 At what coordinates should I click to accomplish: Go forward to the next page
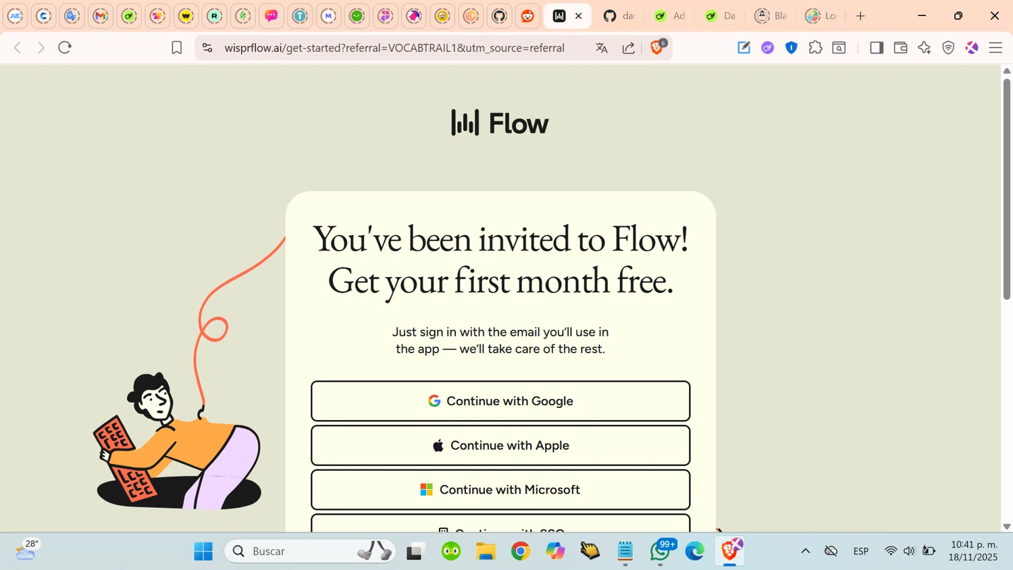(41, 47)
